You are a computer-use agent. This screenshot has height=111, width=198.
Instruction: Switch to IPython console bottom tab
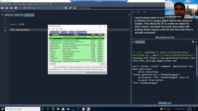click(x=162, y=103)
